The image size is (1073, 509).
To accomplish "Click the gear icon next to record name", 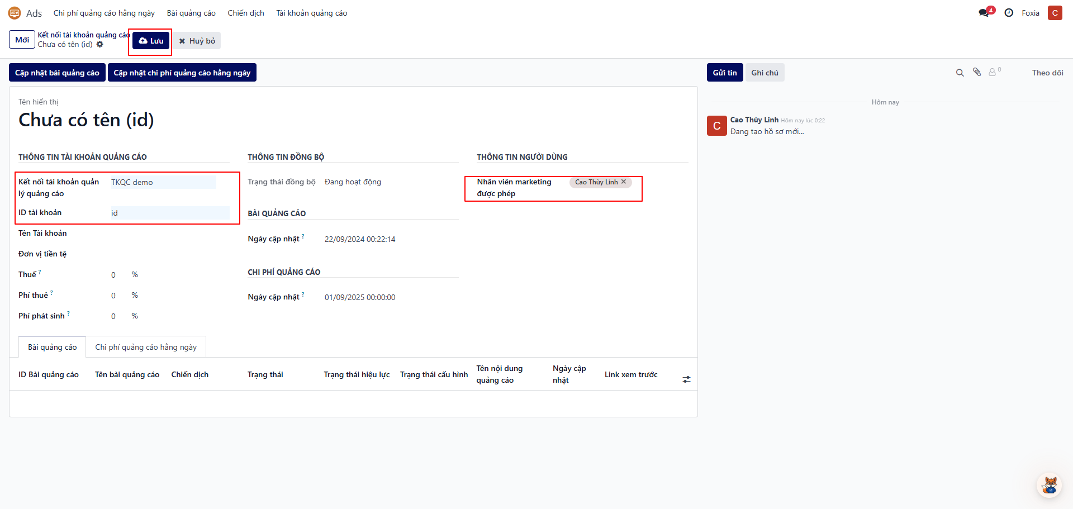I will pos(100,45).
